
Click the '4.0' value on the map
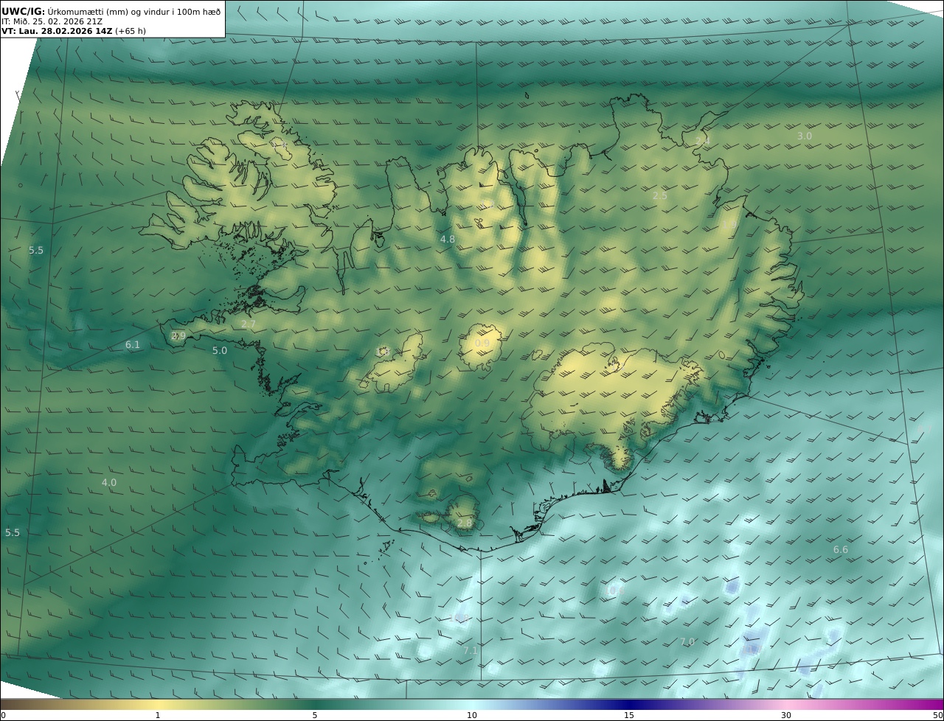(109, 483)
